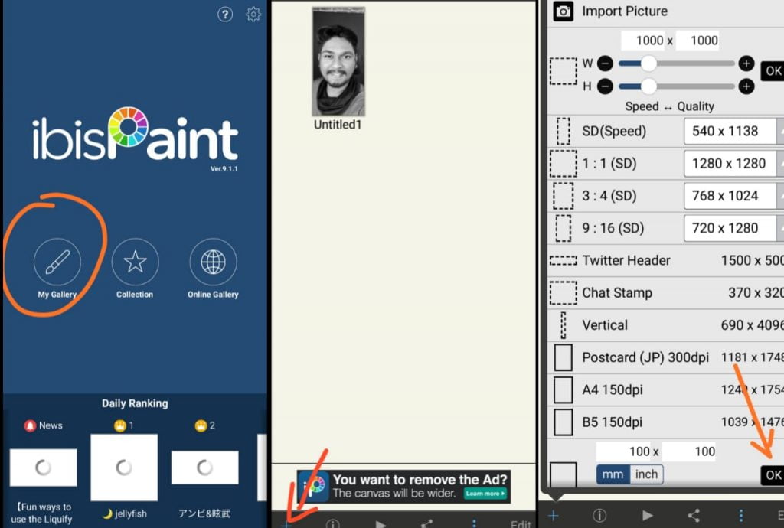Click the Import Picture camera icon

pyautogui.click(x=563, y=11)
